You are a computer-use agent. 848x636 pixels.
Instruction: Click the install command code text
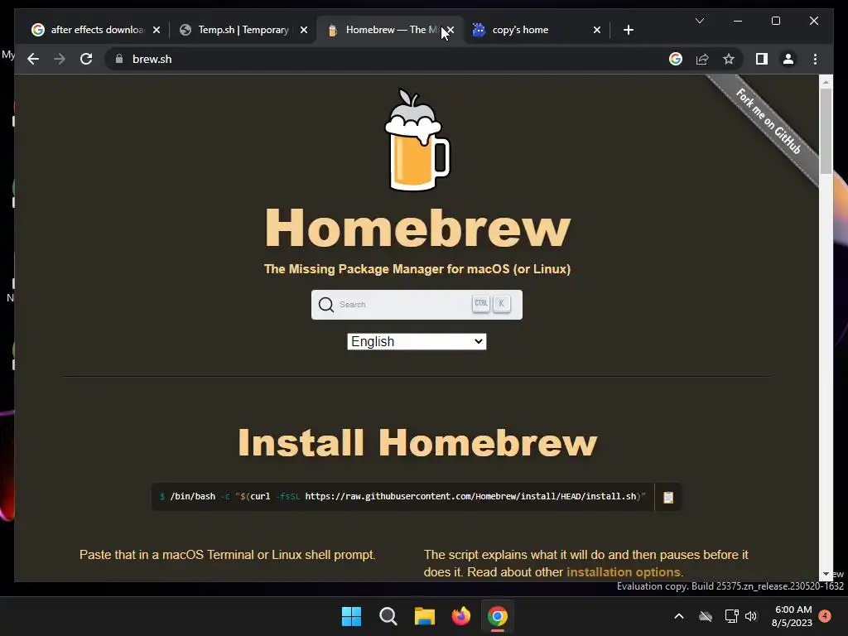click(x=402, y=497)
